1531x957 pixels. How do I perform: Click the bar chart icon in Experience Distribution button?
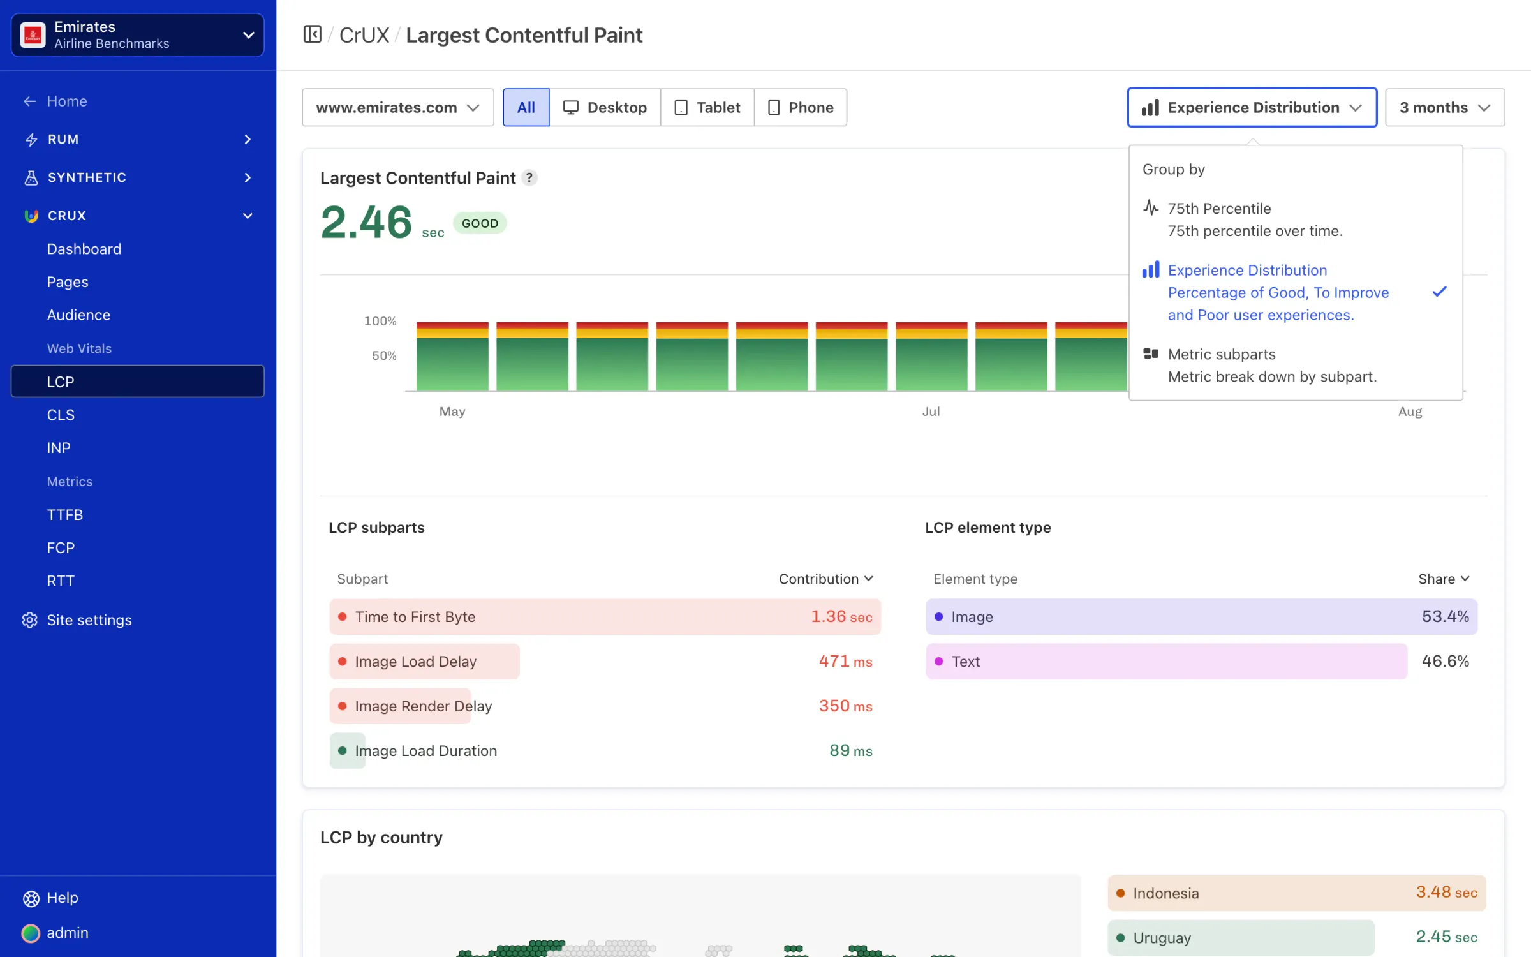[1150, 107]
